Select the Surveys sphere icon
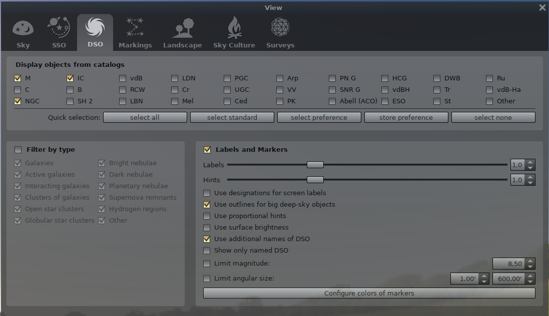Screen dimensions: 549x316 (280, 28)
